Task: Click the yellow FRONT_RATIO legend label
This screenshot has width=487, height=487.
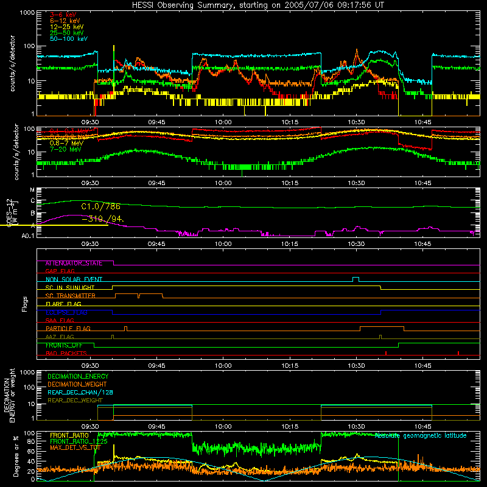Action: pos(69,436)
